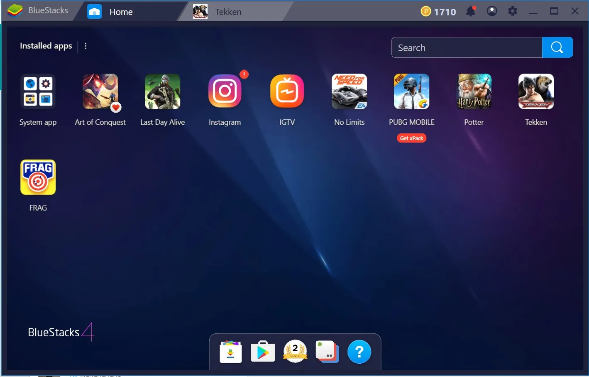
Task: Open the App Center download icon
Action: [x=231, y=352]
